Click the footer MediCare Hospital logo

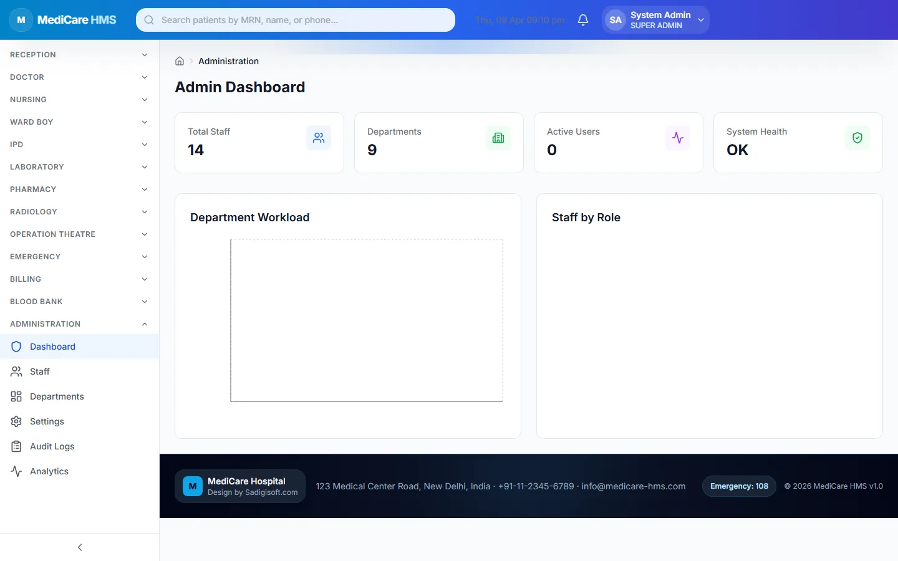pyautogui.click(x=193, y=486)
